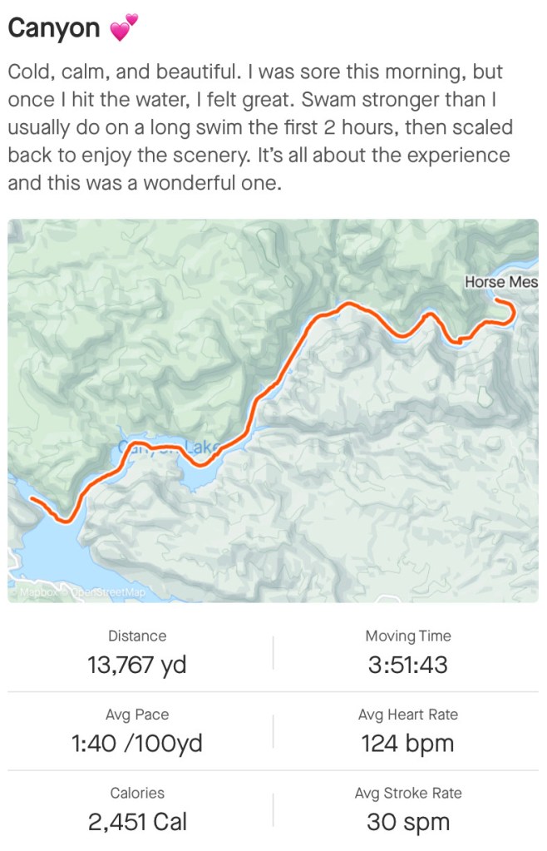Tap the Calories label
Screen dimensions: 547x851
click(x=137, y=793)
